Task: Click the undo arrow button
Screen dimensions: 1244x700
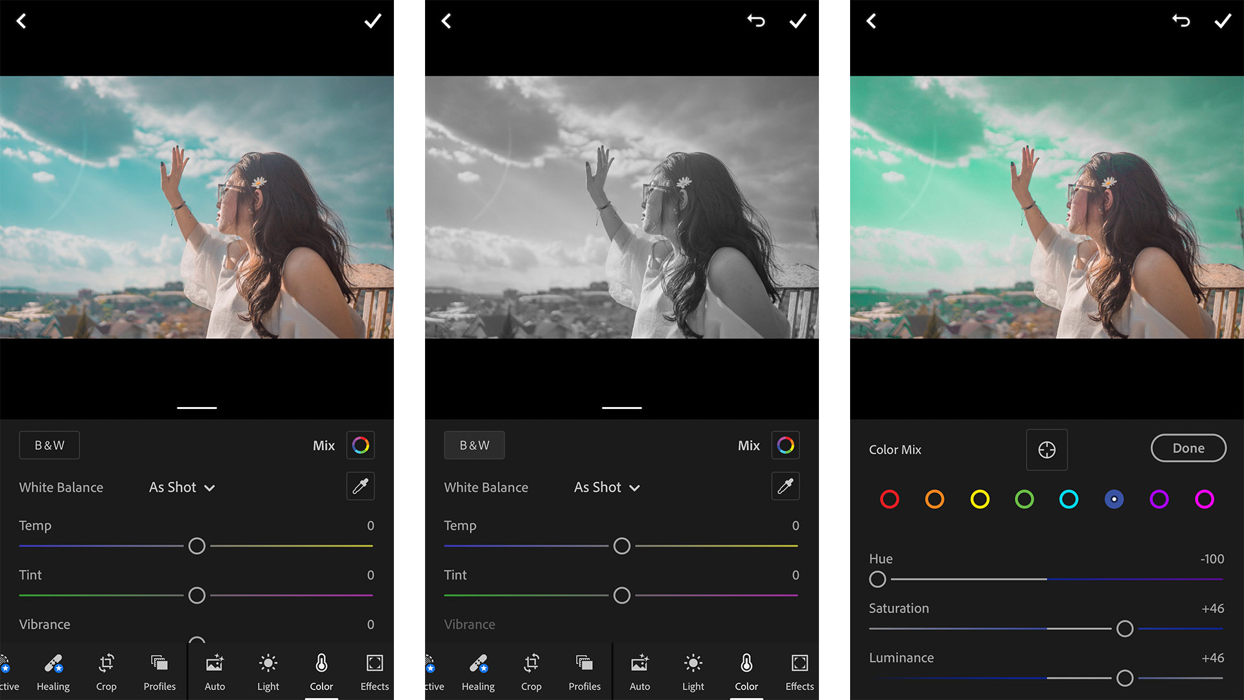Action: point(755,21)
